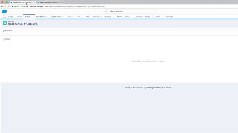Expand the Leads dropdown chevron
Screen dimensions: 238x133
click(73, 17)
